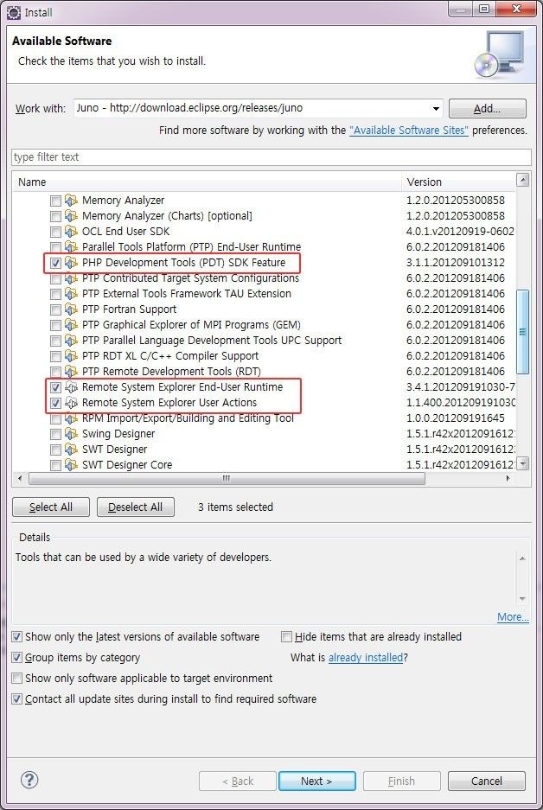Click version 4.0.1.v20120919-0602 of OCL SDK
The height and width of the screenshot is (810, 543).
[x=460, y=232]
